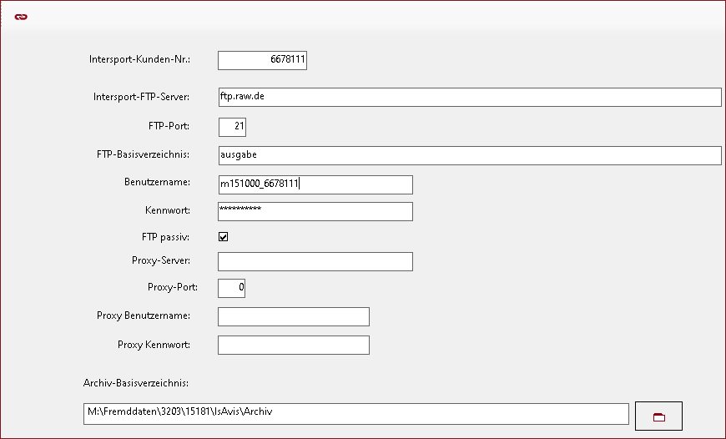Image resolution: width=726 pixels, height=439 pixels.
Task: Click the empty Proxy-Server field
Action: point(315,262)
